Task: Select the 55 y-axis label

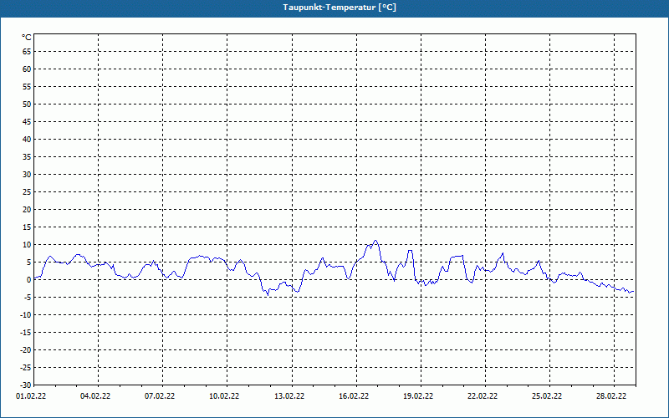Action: (x=27, y=87)
